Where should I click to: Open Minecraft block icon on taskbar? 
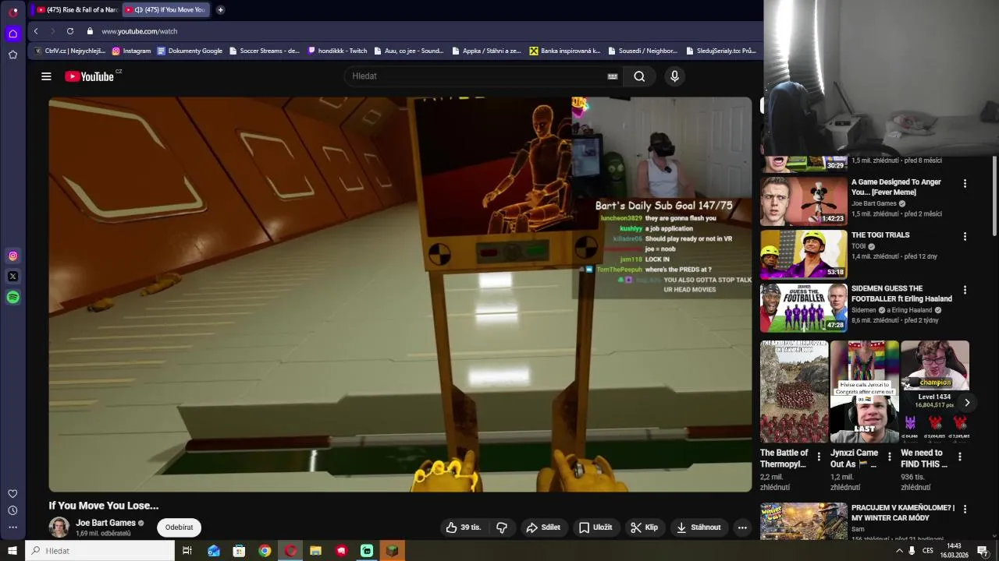tap(393, 551)
